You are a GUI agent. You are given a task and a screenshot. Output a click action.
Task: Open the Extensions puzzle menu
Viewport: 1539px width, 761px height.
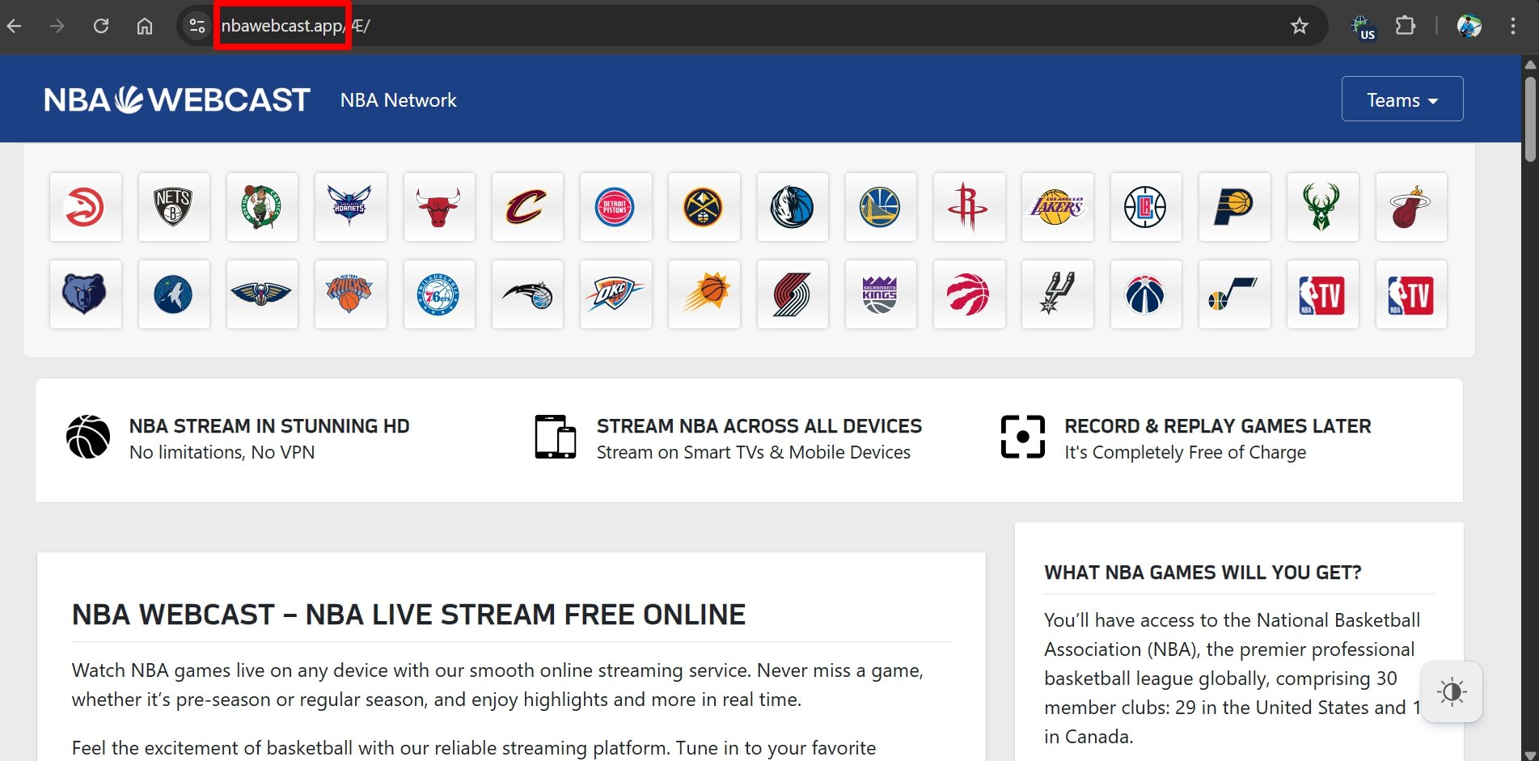click(x=1406, y=26)
